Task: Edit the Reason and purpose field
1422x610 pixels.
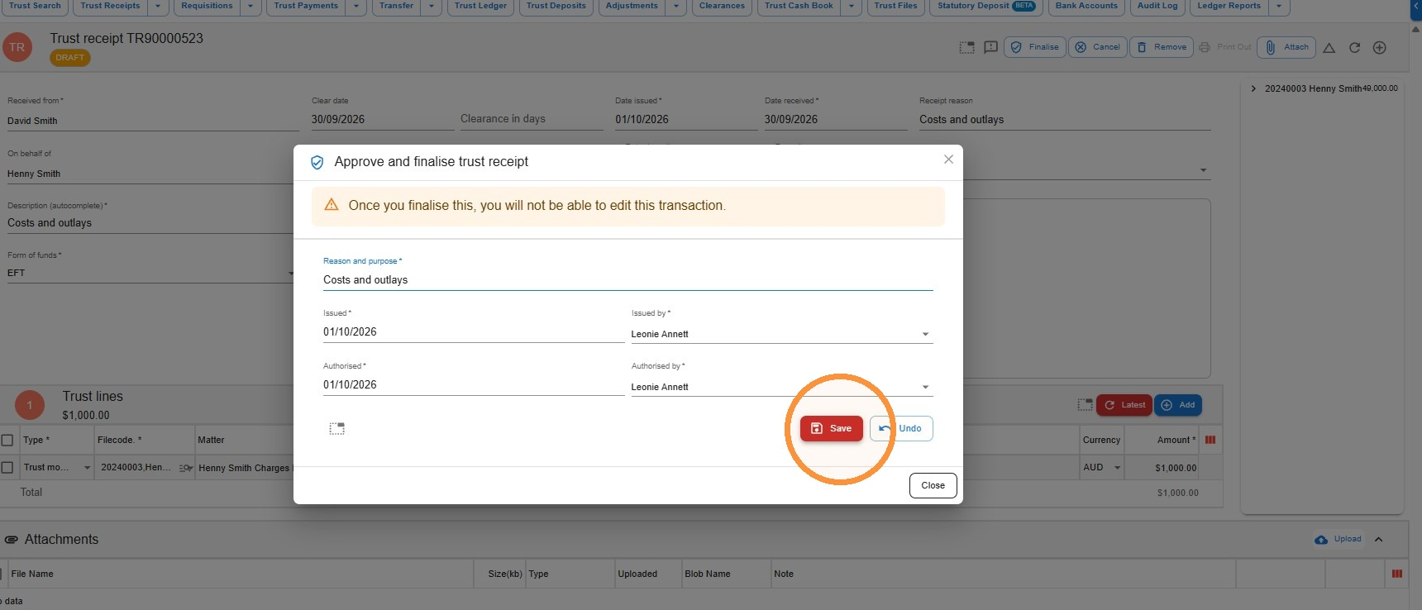Action: pyautogui.click(x=627, y=280)
